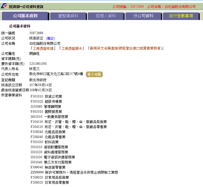Click the F301020 超級市場業 row

[46, 101]
